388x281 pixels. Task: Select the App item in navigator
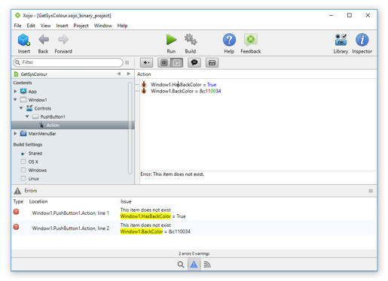pyautogui.click(x=32, y=92)
